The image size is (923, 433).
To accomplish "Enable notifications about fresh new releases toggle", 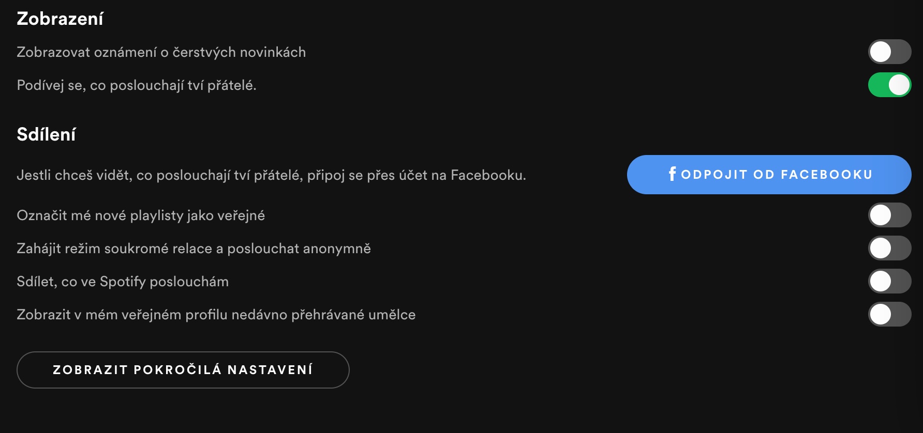I will pos(889,52).
